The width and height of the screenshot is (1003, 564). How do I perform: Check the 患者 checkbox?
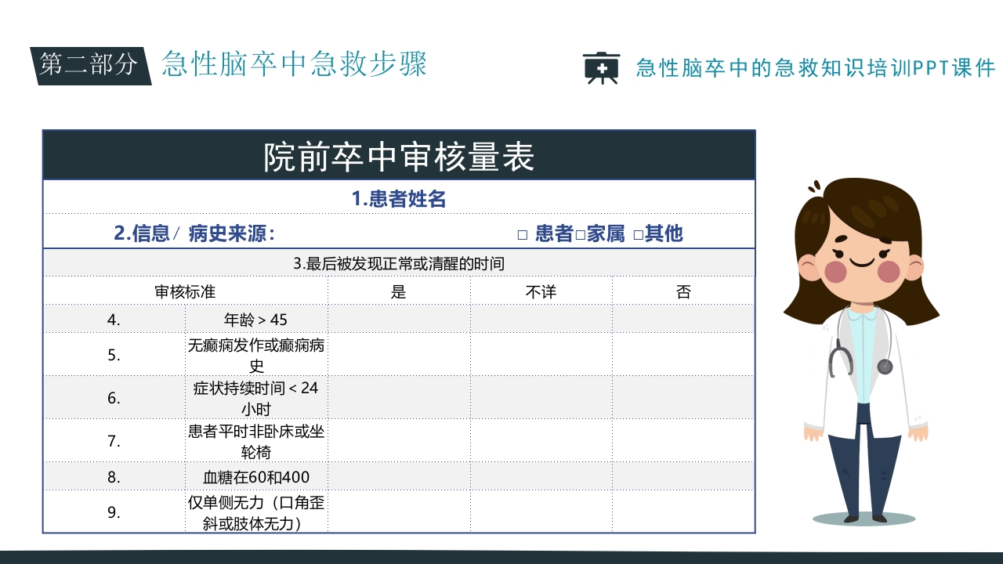[523, 233]
